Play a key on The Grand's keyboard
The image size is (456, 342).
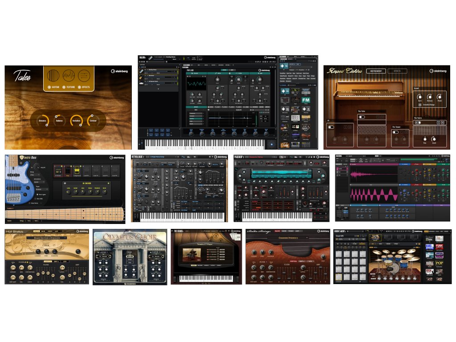pos(206,278)
